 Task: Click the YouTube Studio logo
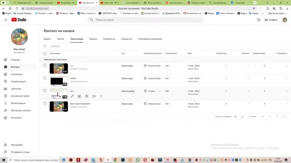point(19,19)
